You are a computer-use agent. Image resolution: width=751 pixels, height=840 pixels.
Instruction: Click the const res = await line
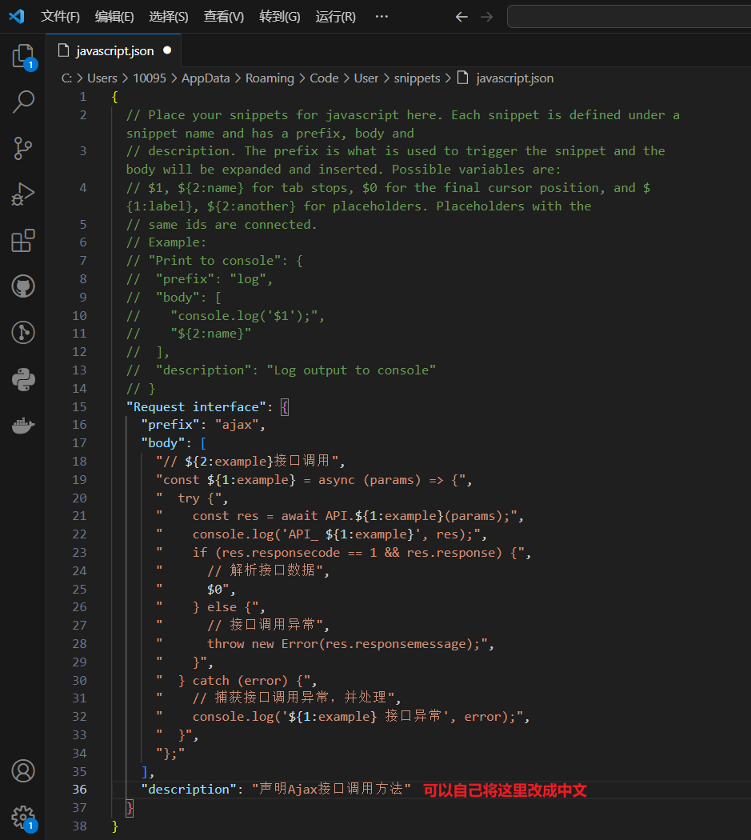(351, 516)
